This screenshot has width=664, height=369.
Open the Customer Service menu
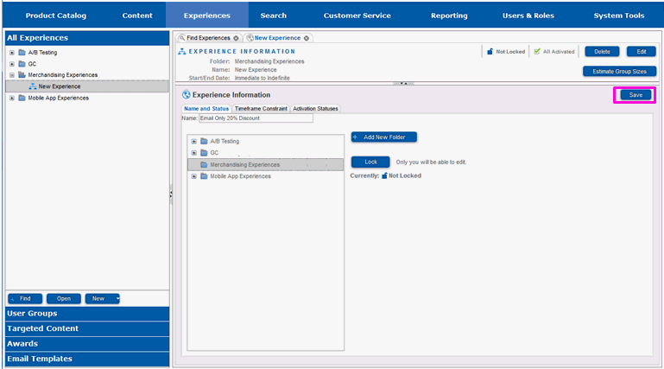point(357,16)
